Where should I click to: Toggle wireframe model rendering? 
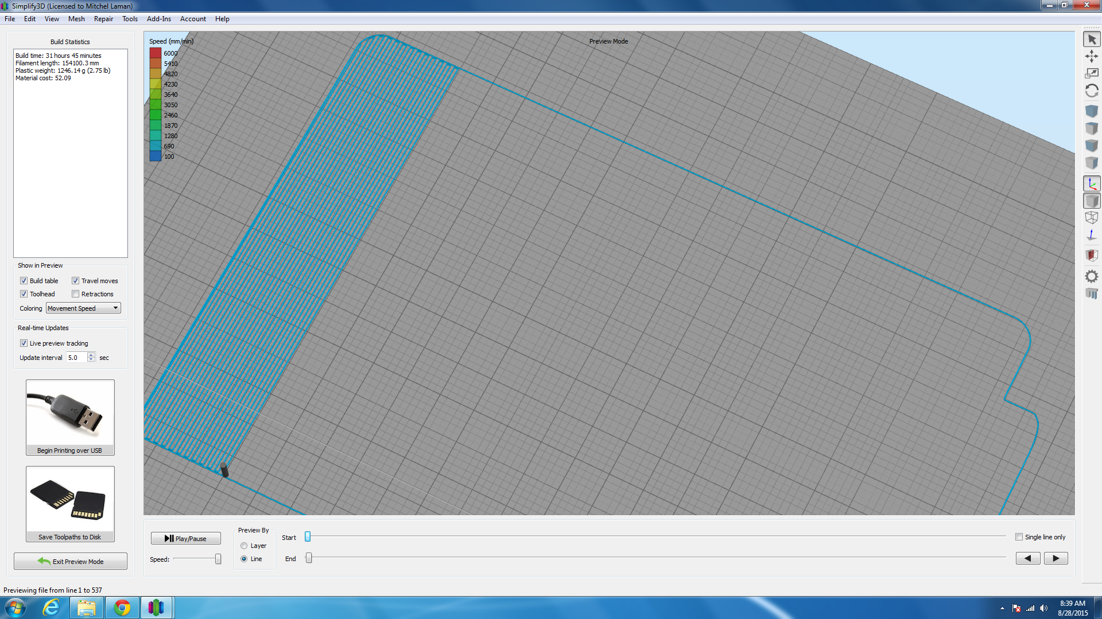(1092, 218)
